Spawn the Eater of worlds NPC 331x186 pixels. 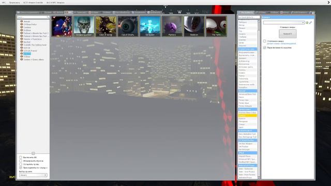(106, 26)
